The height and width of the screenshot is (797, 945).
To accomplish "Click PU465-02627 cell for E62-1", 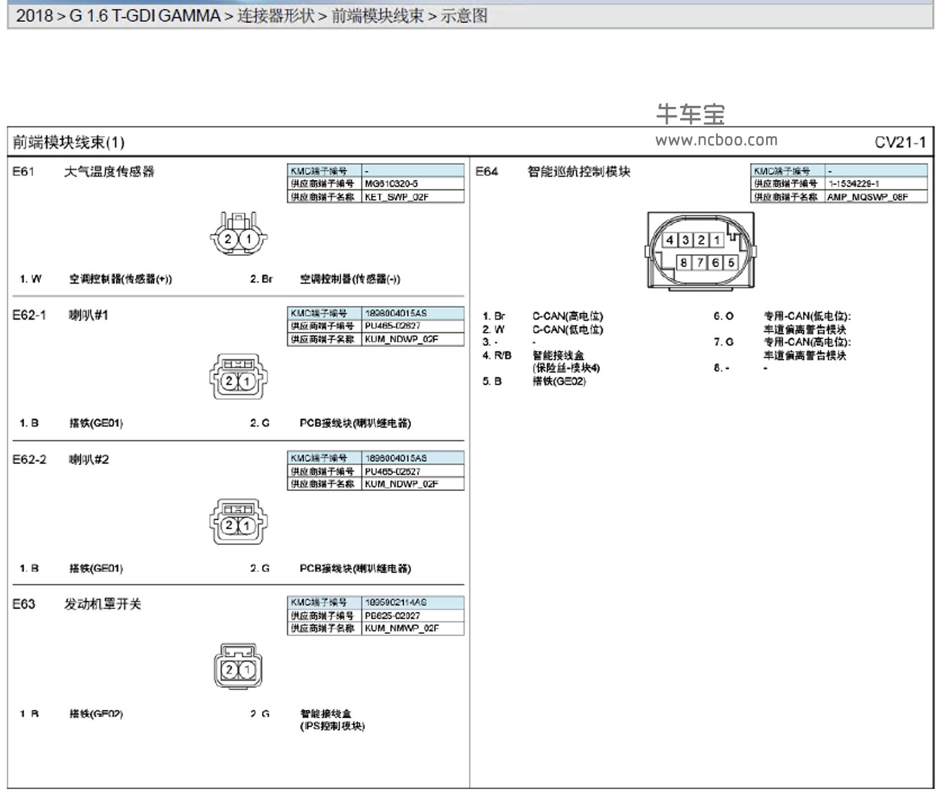I will 413,326.
